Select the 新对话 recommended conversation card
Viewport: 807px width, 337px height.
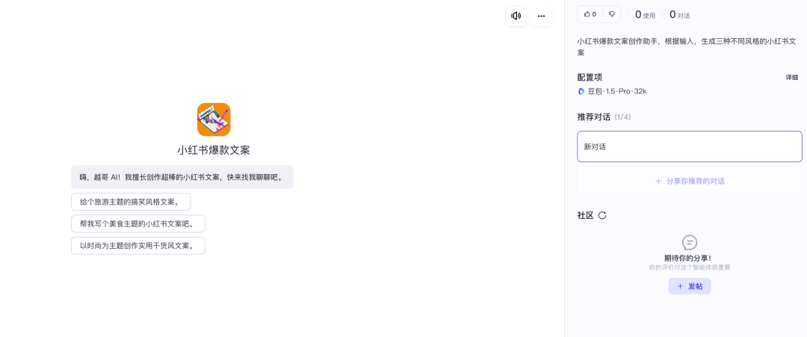[689, 146]
